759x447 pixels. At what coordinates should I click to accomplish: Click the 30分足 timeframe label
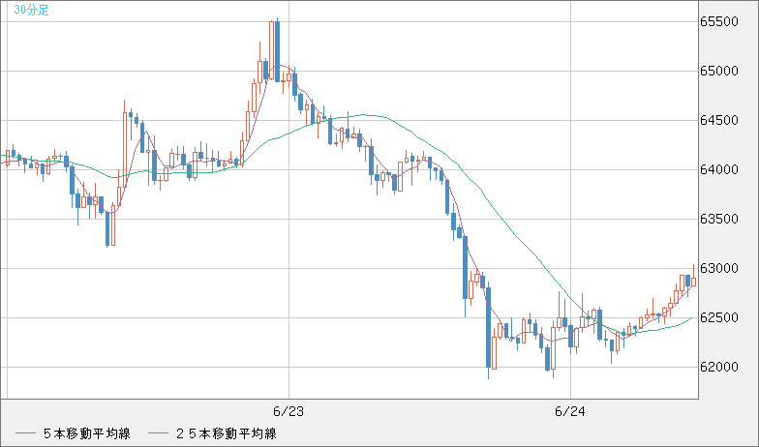coord(31,10)
